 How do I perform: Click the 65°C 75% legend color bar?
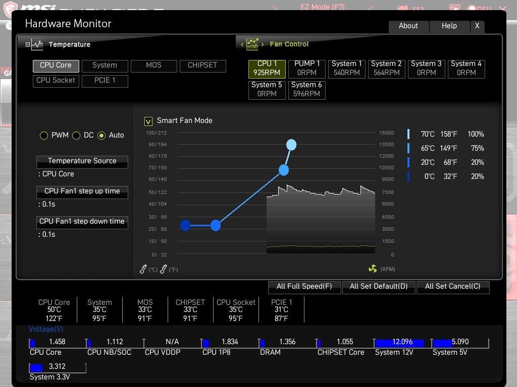tap(408, 149)
